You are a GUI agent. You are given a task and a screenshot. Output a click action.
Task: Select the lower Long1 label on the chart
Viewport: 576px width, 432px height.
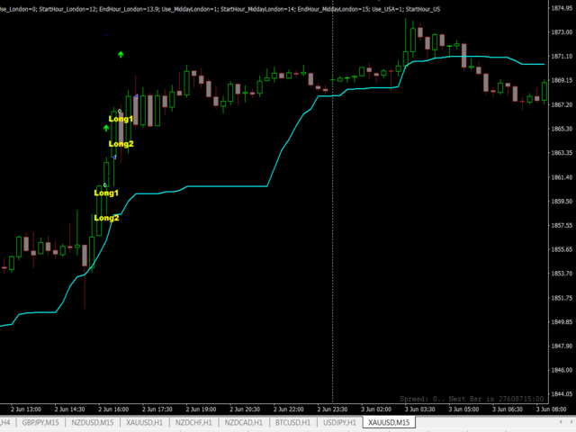tap(106, 193)
